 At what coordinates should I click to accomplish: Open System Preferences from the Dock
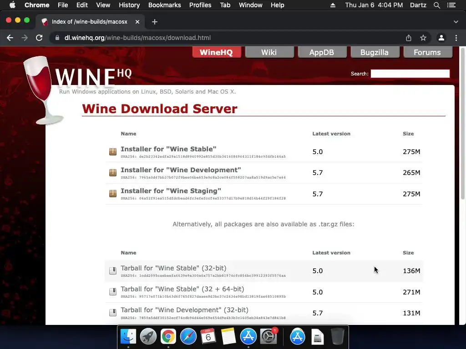268,337
